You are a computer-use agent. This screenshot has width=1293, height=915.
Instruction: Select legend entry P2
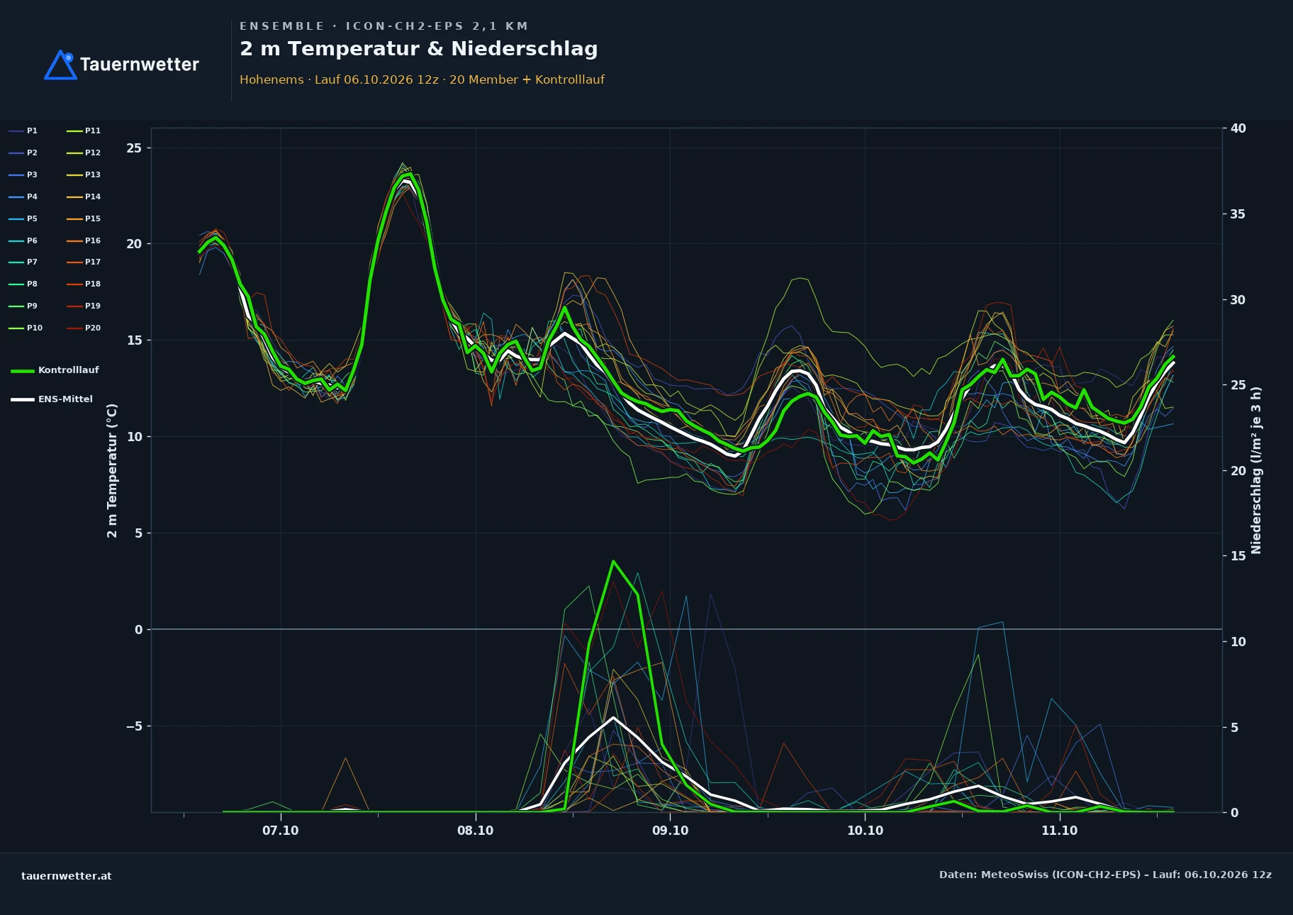(x=23, y=152)
